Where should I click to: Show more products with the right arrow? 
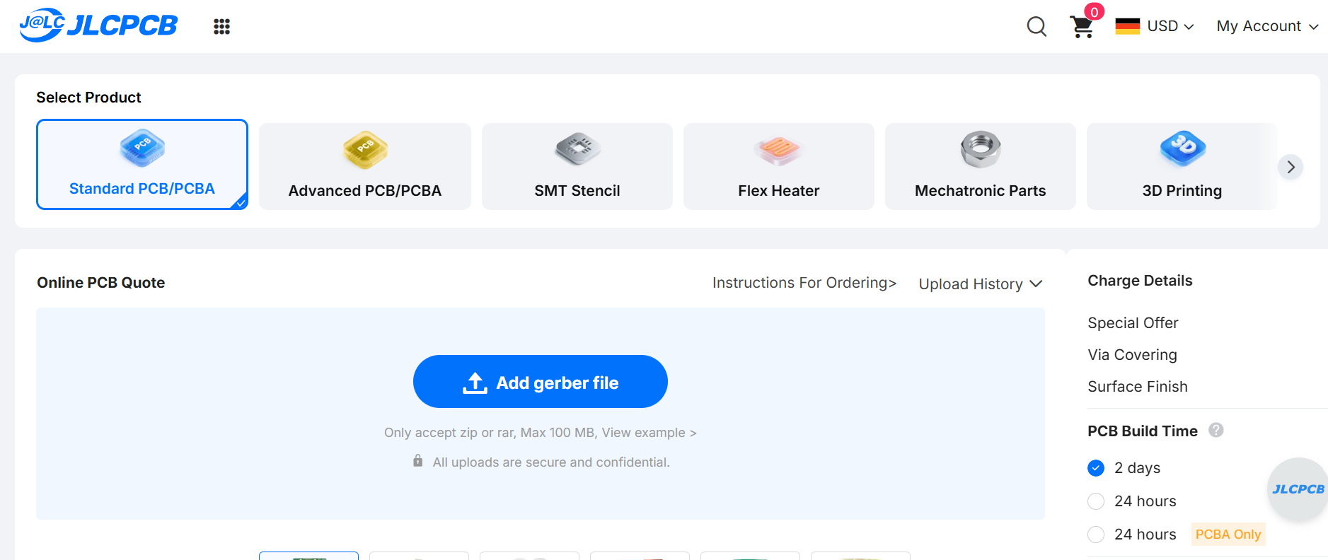[1291, 167]
